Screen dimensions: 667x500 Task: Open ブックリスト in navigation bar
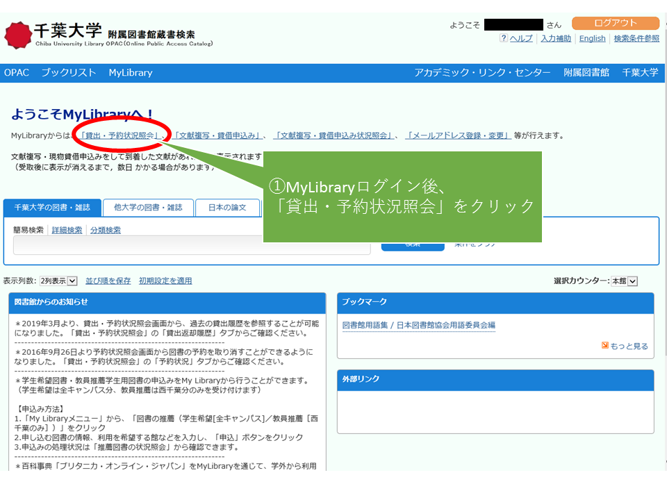point(69,73)
